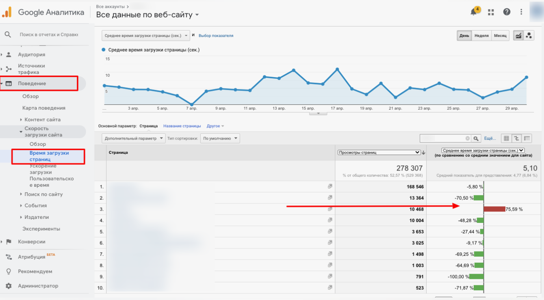Click the Выбор показателя link
The height and width of the screenshot is (300, 544).
pyautogui.click(x=216, y=36)
